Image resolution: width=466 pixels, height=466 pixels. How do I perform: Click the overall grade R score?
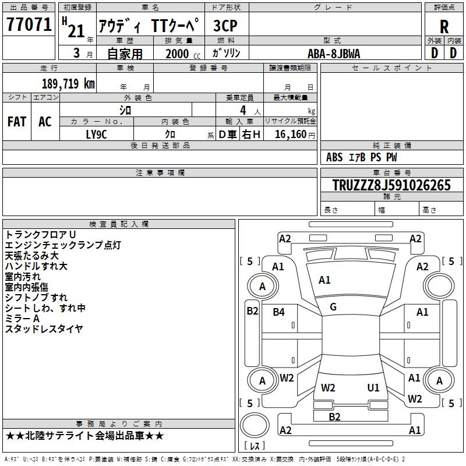coord(444,27)
